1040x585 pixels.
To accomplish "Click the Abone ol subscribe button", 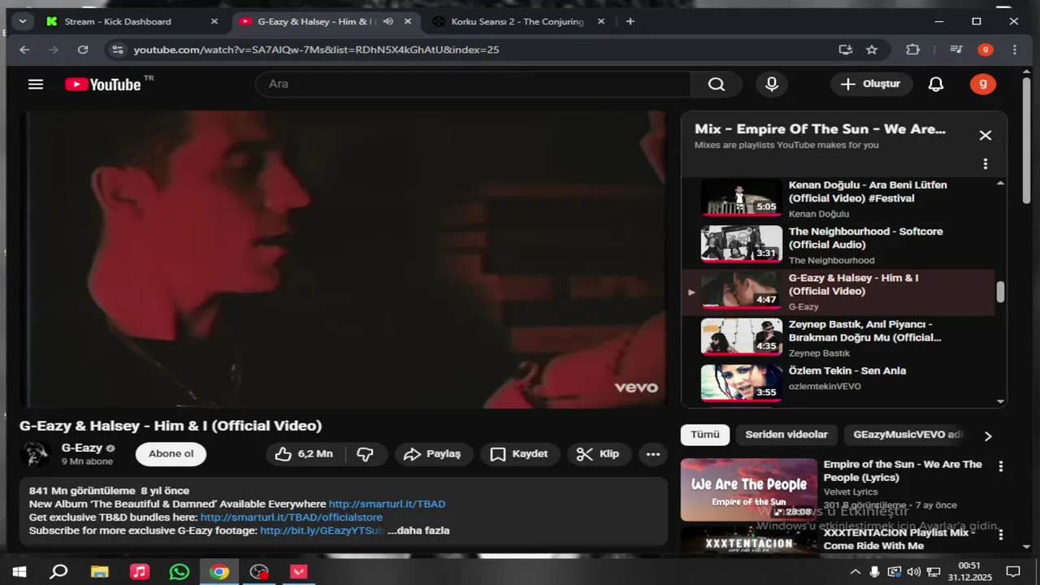I will pyautogui.click(x=171, y=454).
